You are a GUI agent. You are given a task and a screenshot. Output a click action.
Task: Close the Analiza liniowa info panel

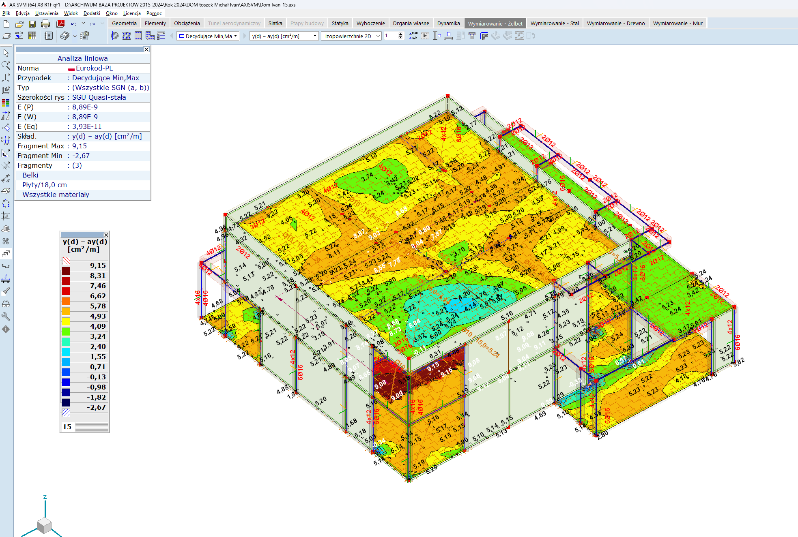[146, 49]
